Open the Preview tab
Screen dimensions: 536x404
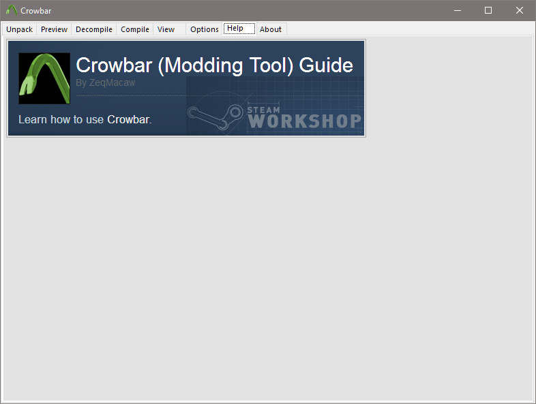coord(54,29)
